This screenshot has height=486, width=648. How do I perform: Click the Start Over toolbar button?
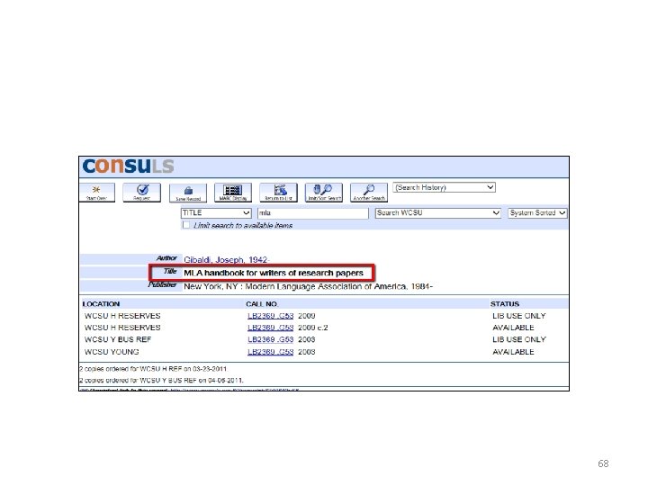point(96,193)
